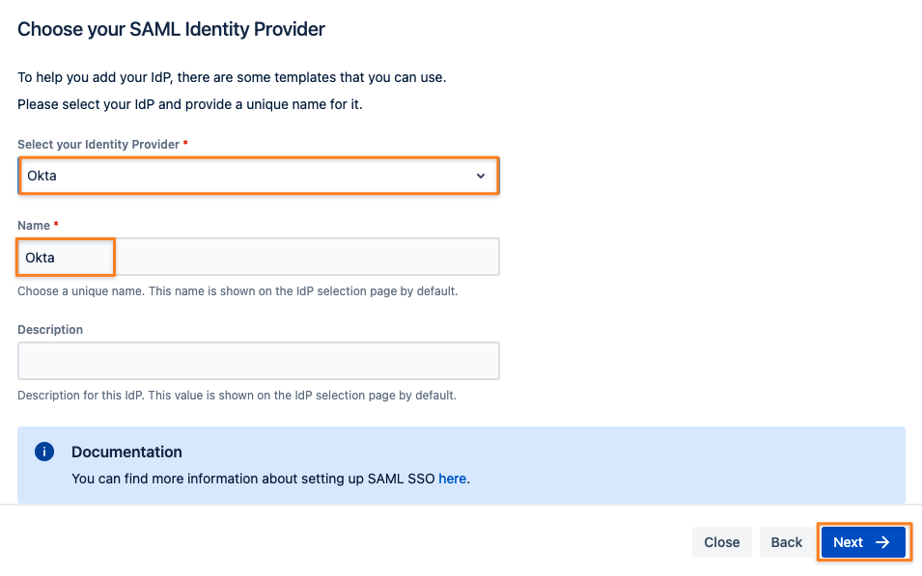
Task: Click the 'Please select your IdP' instruction line
Action: click(190, 104)
